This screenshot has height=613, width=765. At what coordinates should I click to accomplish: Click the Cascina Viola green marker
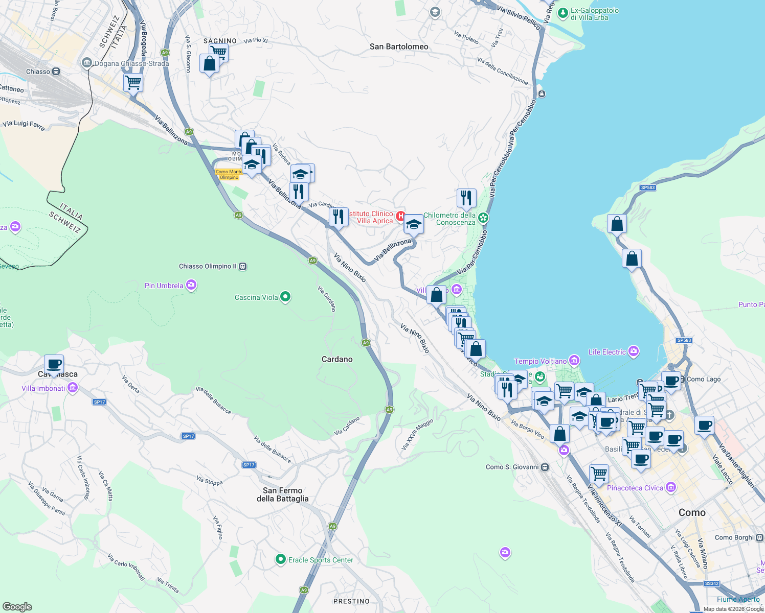coord(285,296)
